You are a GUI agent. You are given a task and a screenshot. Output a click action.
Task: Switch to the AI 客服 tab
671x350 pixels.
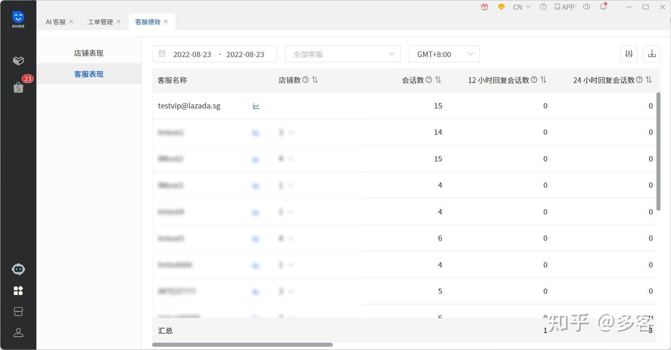coord(56,22)
